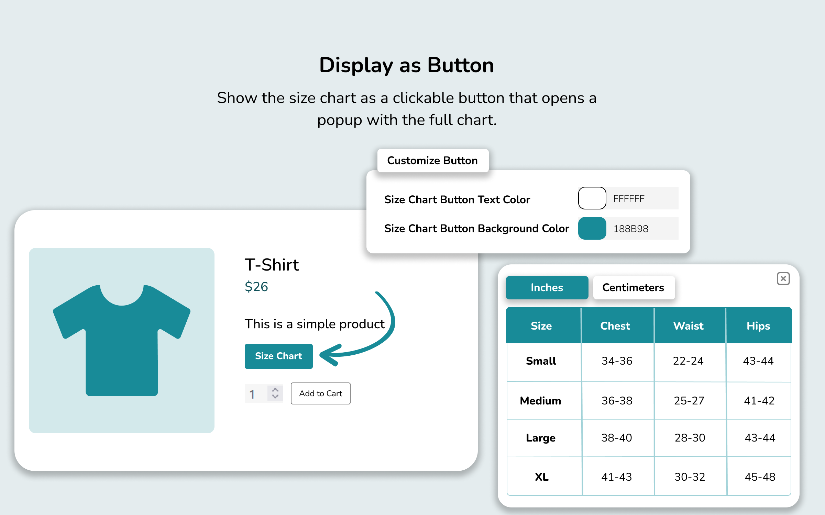Click the Size Chart button
Viewport: 825px width, 515px height.
(x=278, y=356)
